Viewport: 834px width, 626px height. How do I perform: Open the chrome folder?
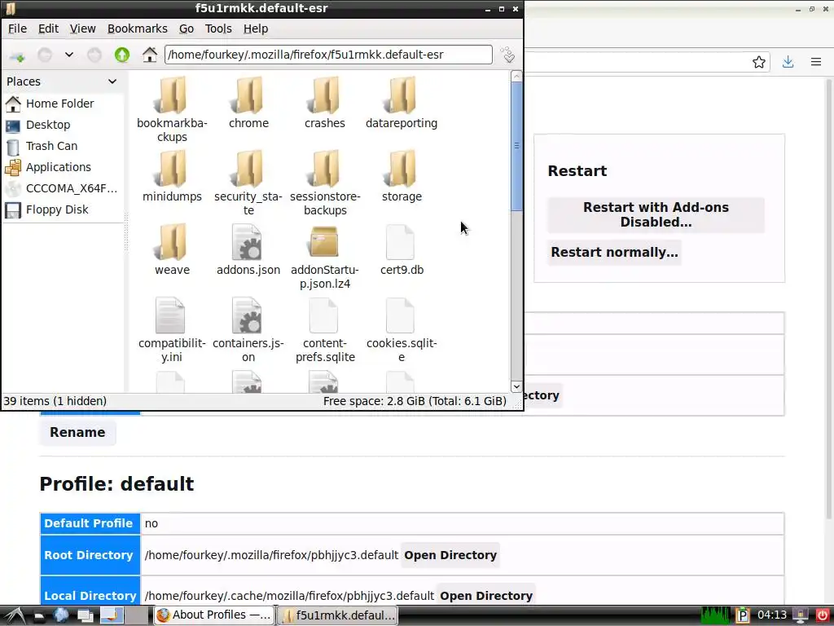[x=248, y=102]
